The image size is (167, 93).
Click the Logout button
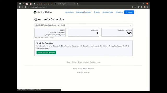point(129,12)
